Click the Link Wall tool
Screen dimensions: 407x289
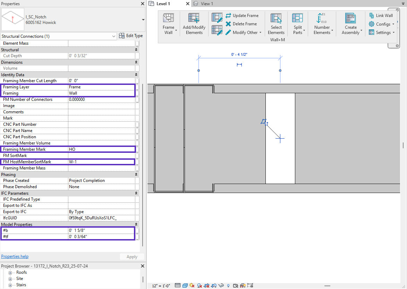pos(381,16)
